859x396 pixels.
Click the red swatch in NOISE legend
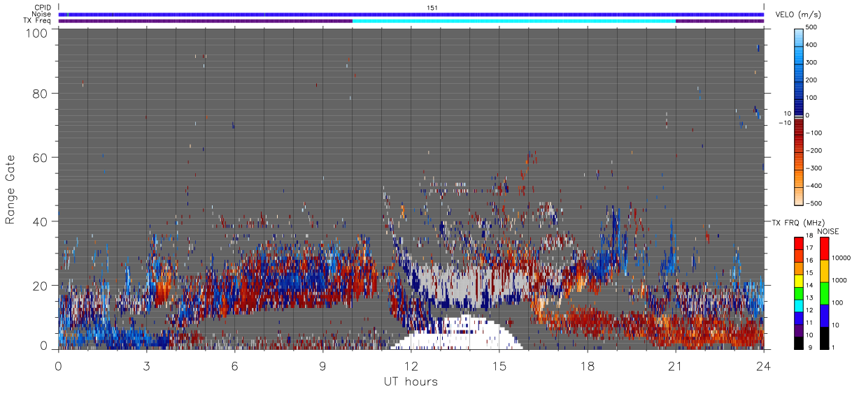pos(823,248)
